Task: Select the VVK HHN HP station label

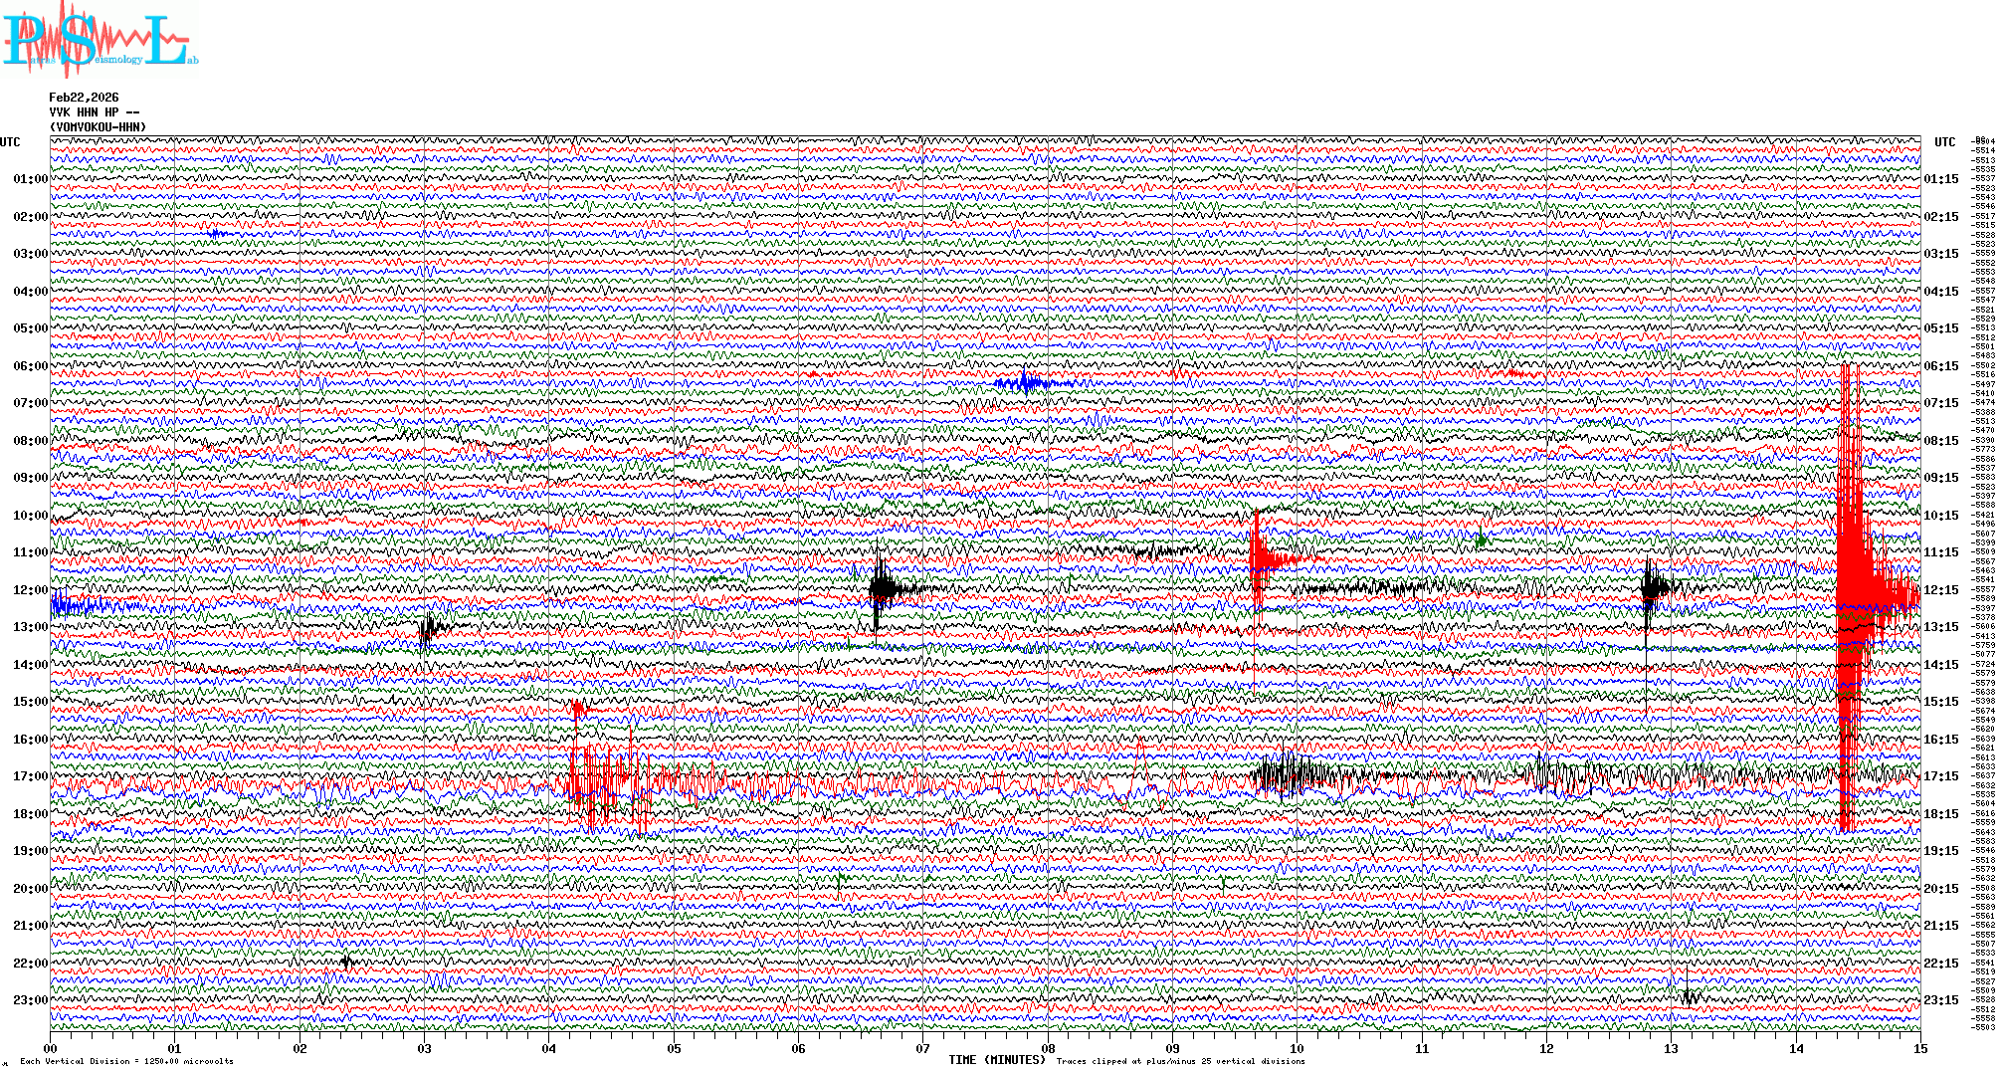Action: 93,112
